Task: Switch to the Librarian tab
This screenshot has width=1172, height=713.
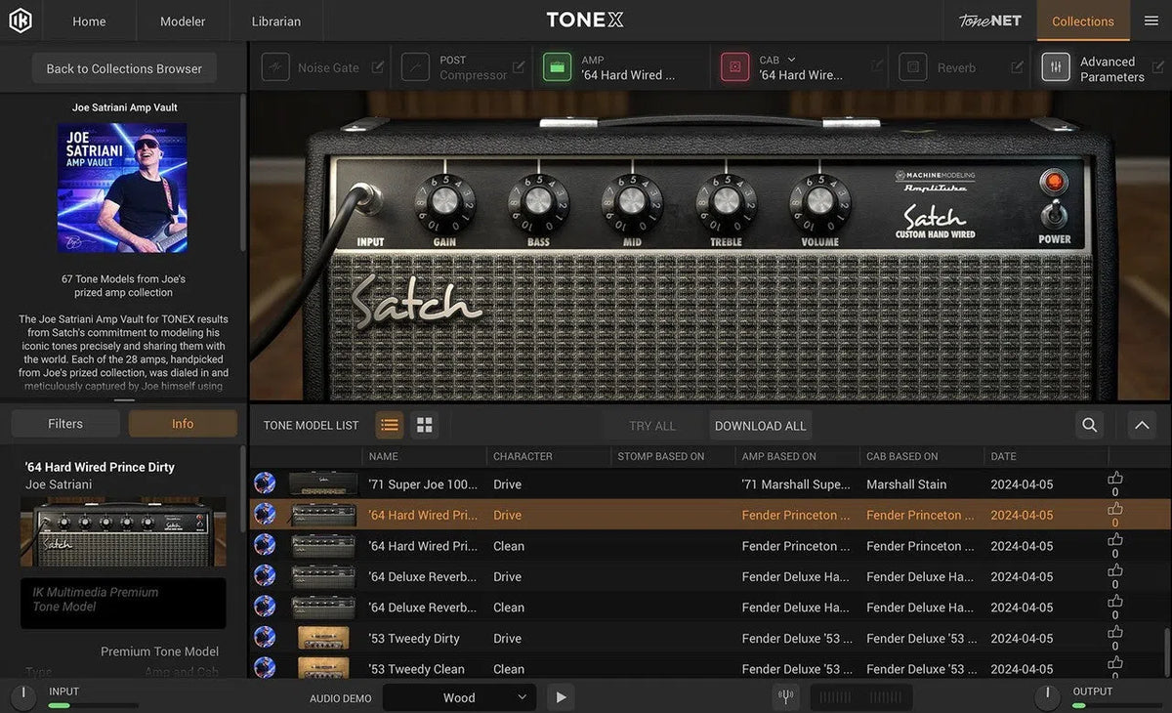Action: click(274, 21)
